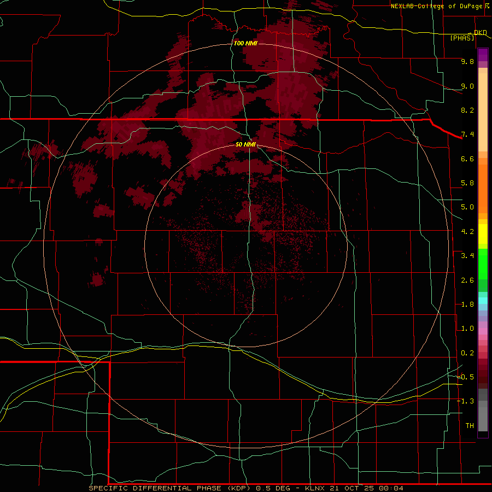Click the 3.4 color scale value
The width and height of the screenshot is (492, 492).
pos(467,256)
